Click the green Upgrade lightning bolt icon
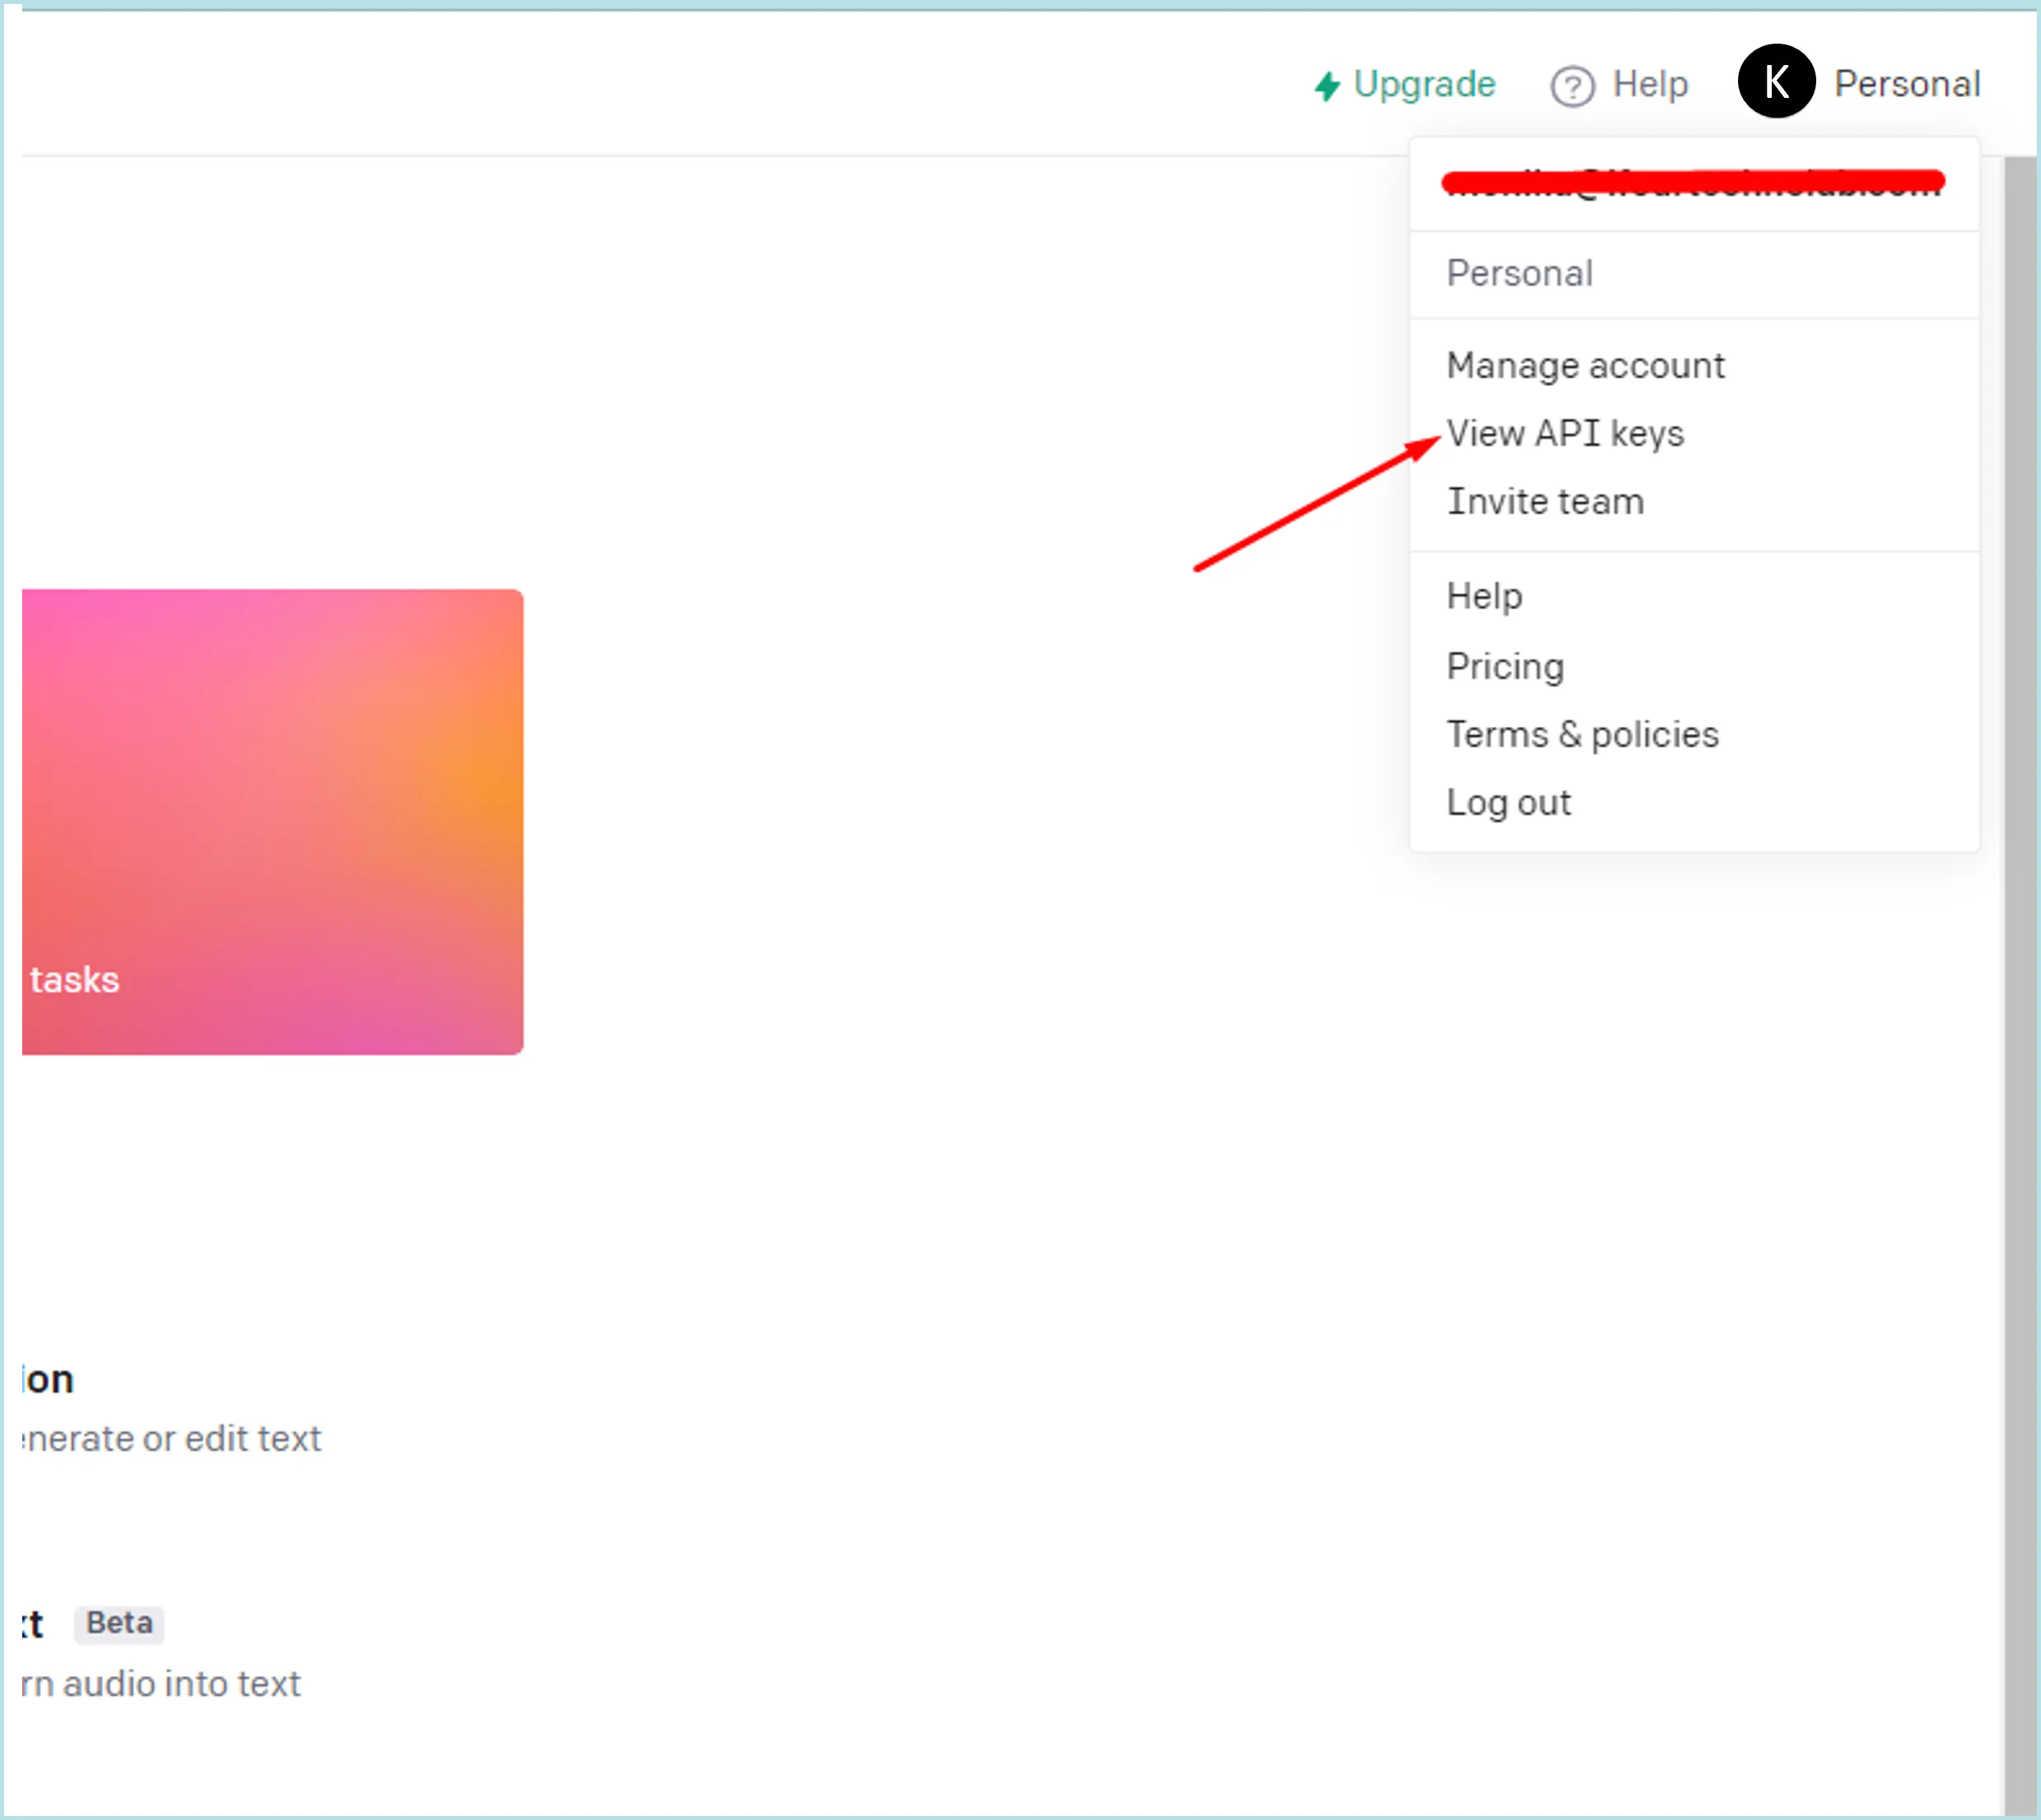Image resolution: width=2041 pixels, height=1820 pixels. [1327, 86]
